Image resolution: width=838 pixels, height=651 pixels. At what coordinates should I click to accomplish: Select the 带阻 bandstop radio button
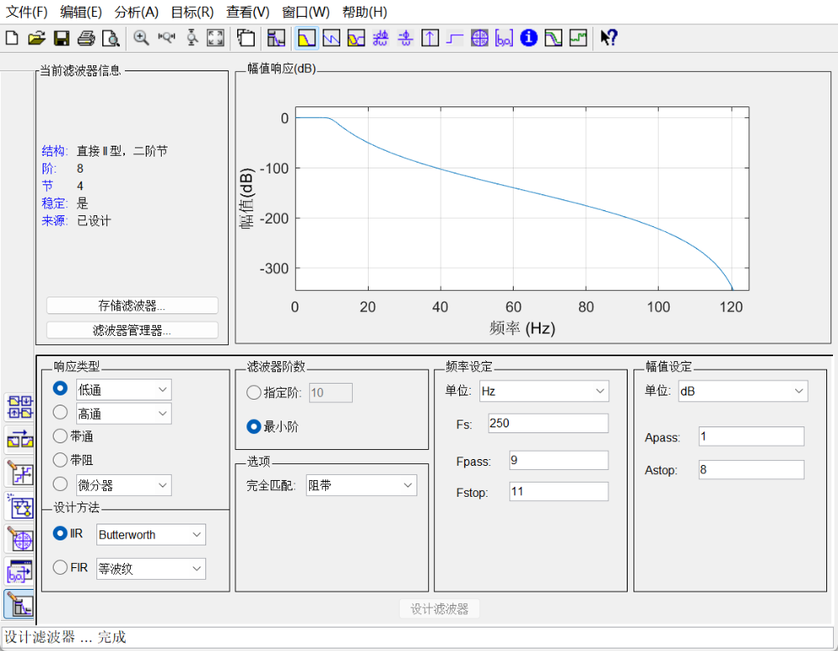59,460
